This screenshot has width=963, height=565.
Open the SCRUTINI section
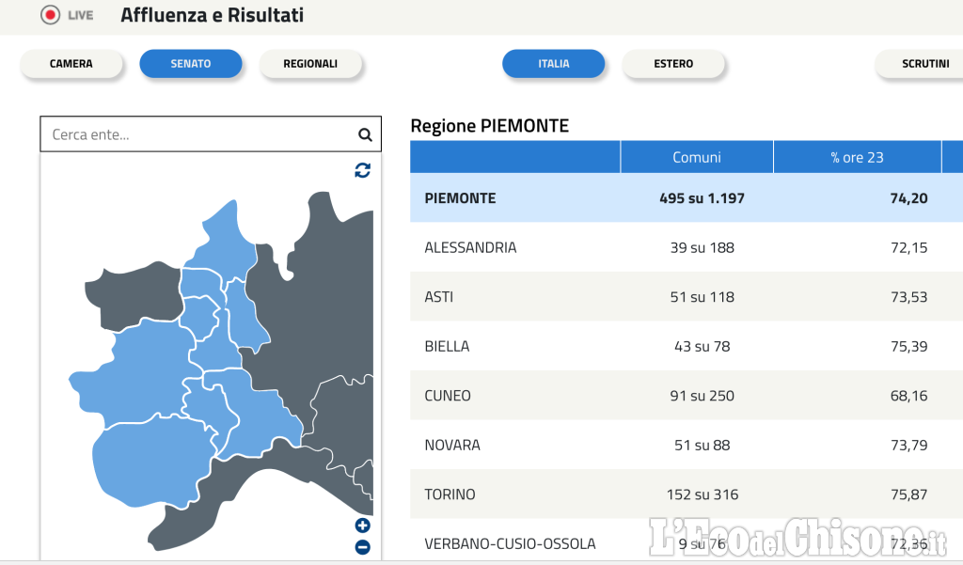click(922, 64)
